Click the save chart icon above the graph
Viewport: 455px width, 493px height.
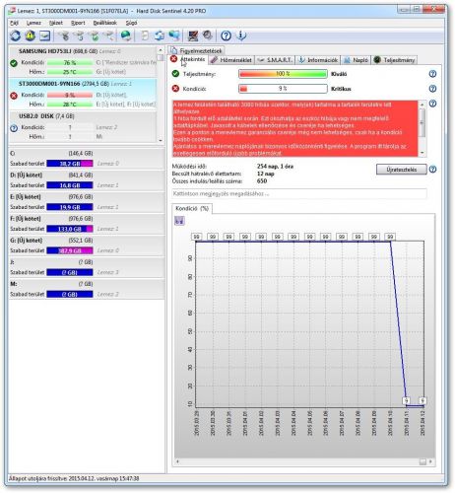pyautogui.click(x=179, y=221)
